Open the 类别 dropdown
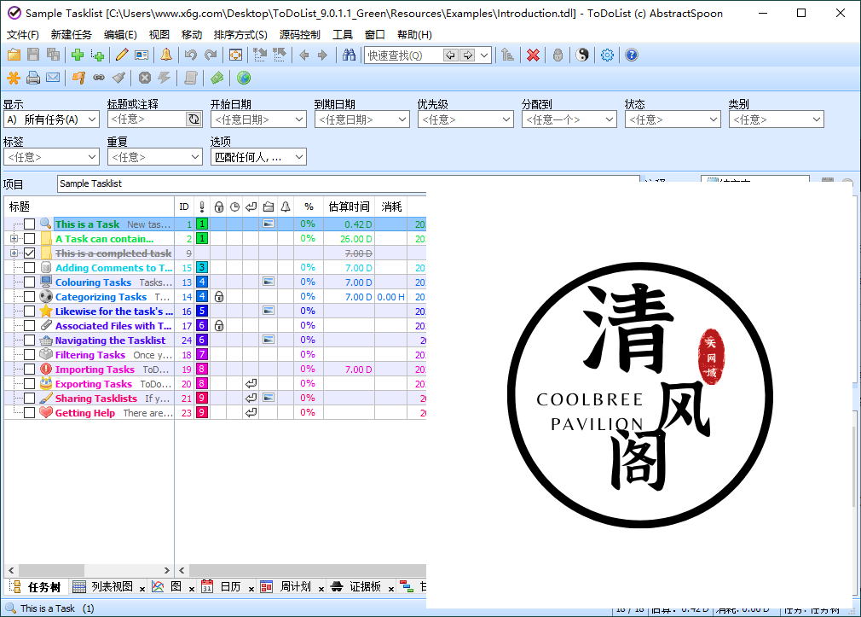Viewport: 861px width, 617px height. [x=777, y=119]
